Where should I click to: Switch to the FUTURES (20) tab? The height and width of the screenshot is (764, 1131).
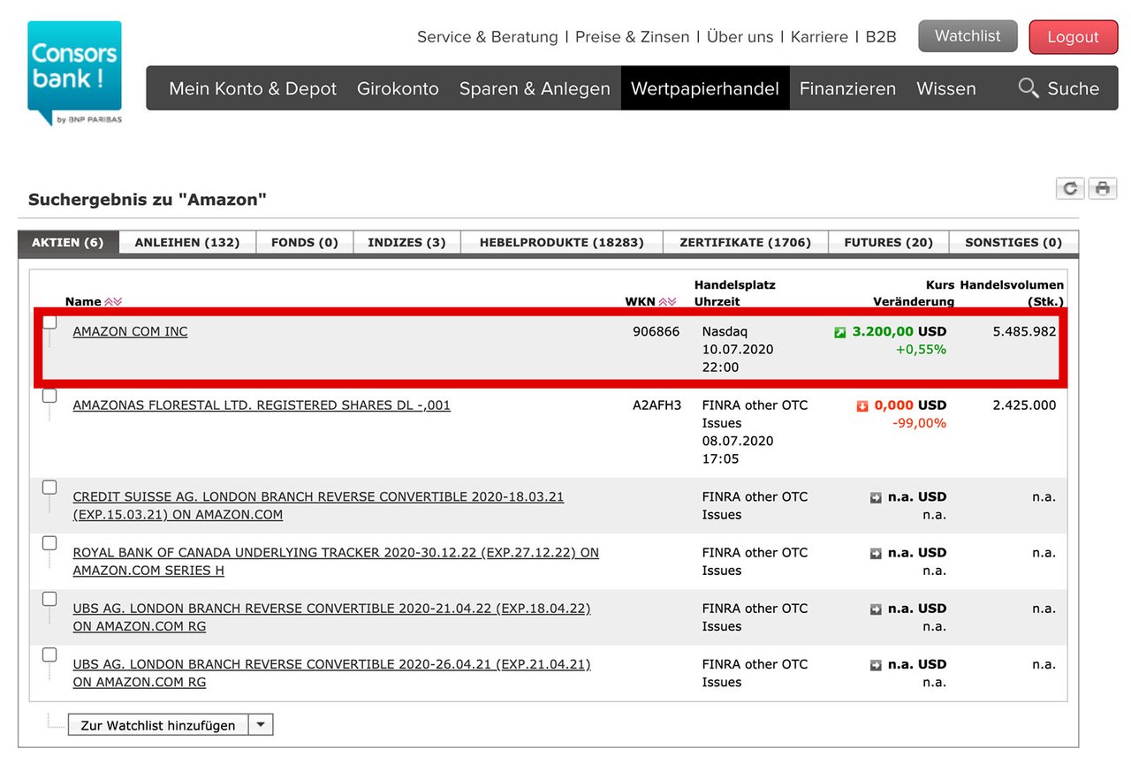point(888,242)
